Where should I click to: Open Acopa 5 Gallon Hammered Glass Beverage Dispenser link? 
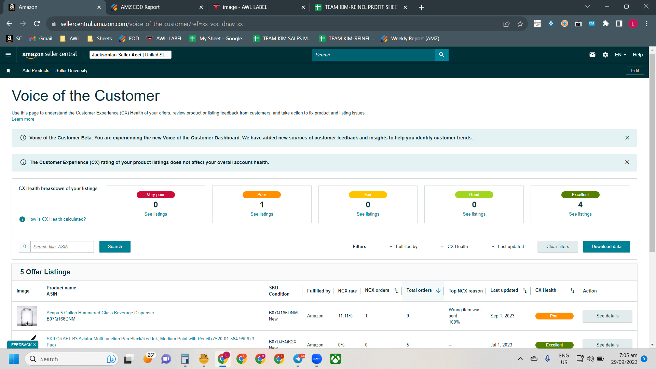tap(100, 313)
